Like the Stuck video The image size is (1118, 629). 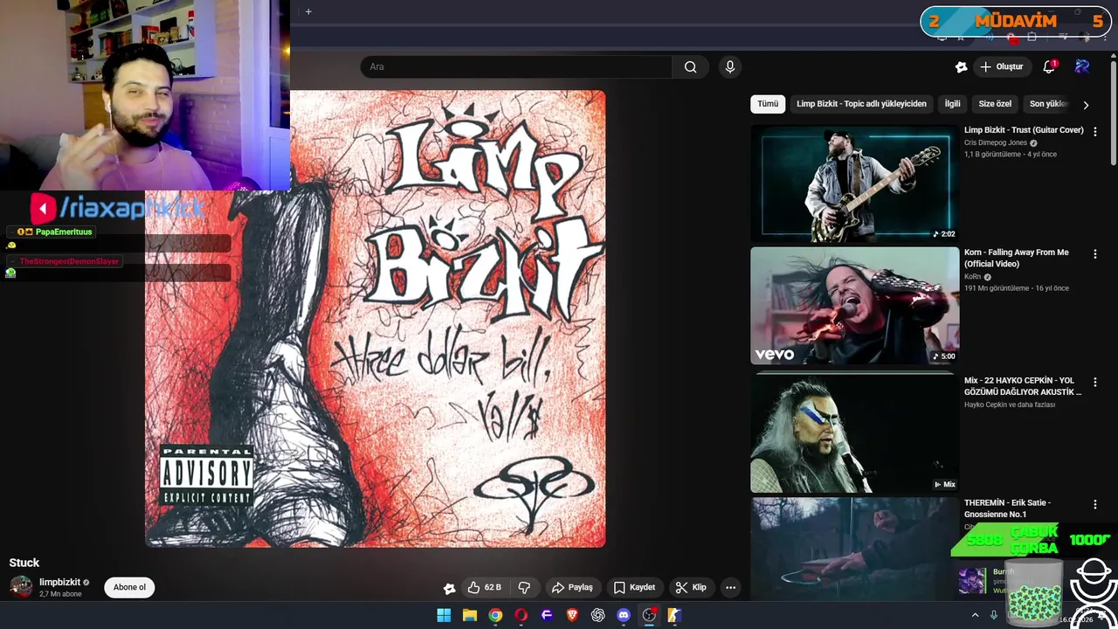484,587
